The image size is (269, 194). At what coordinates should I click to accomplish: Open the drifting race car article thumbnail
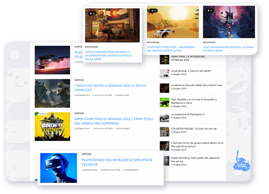pyautogui.click(x=52, y=60)
